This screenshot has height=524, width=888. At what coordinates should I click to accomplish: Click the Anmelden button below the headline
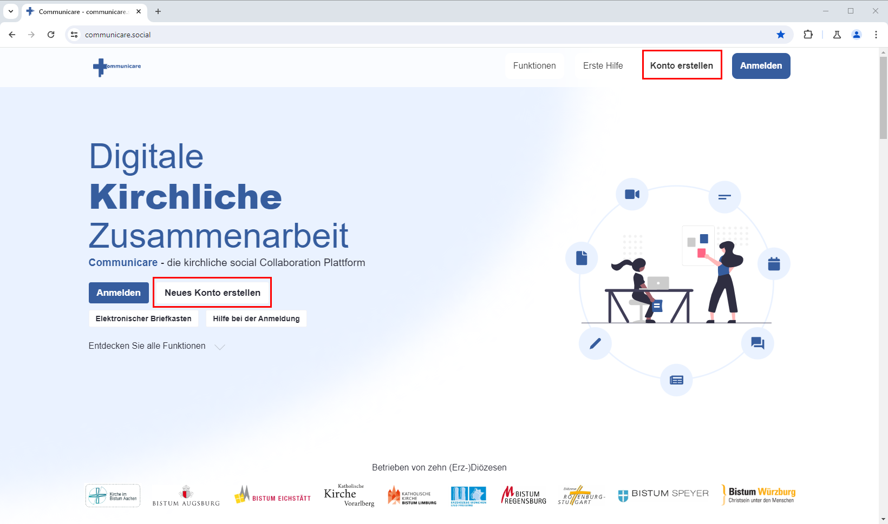coord(119,293)
